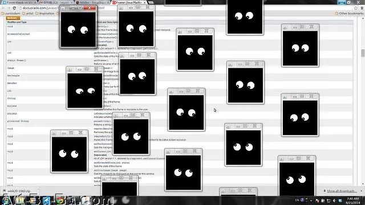Expand Other bookmarks folder
Image resolution: width=365 pixels, height=205 pixels.
349,14
